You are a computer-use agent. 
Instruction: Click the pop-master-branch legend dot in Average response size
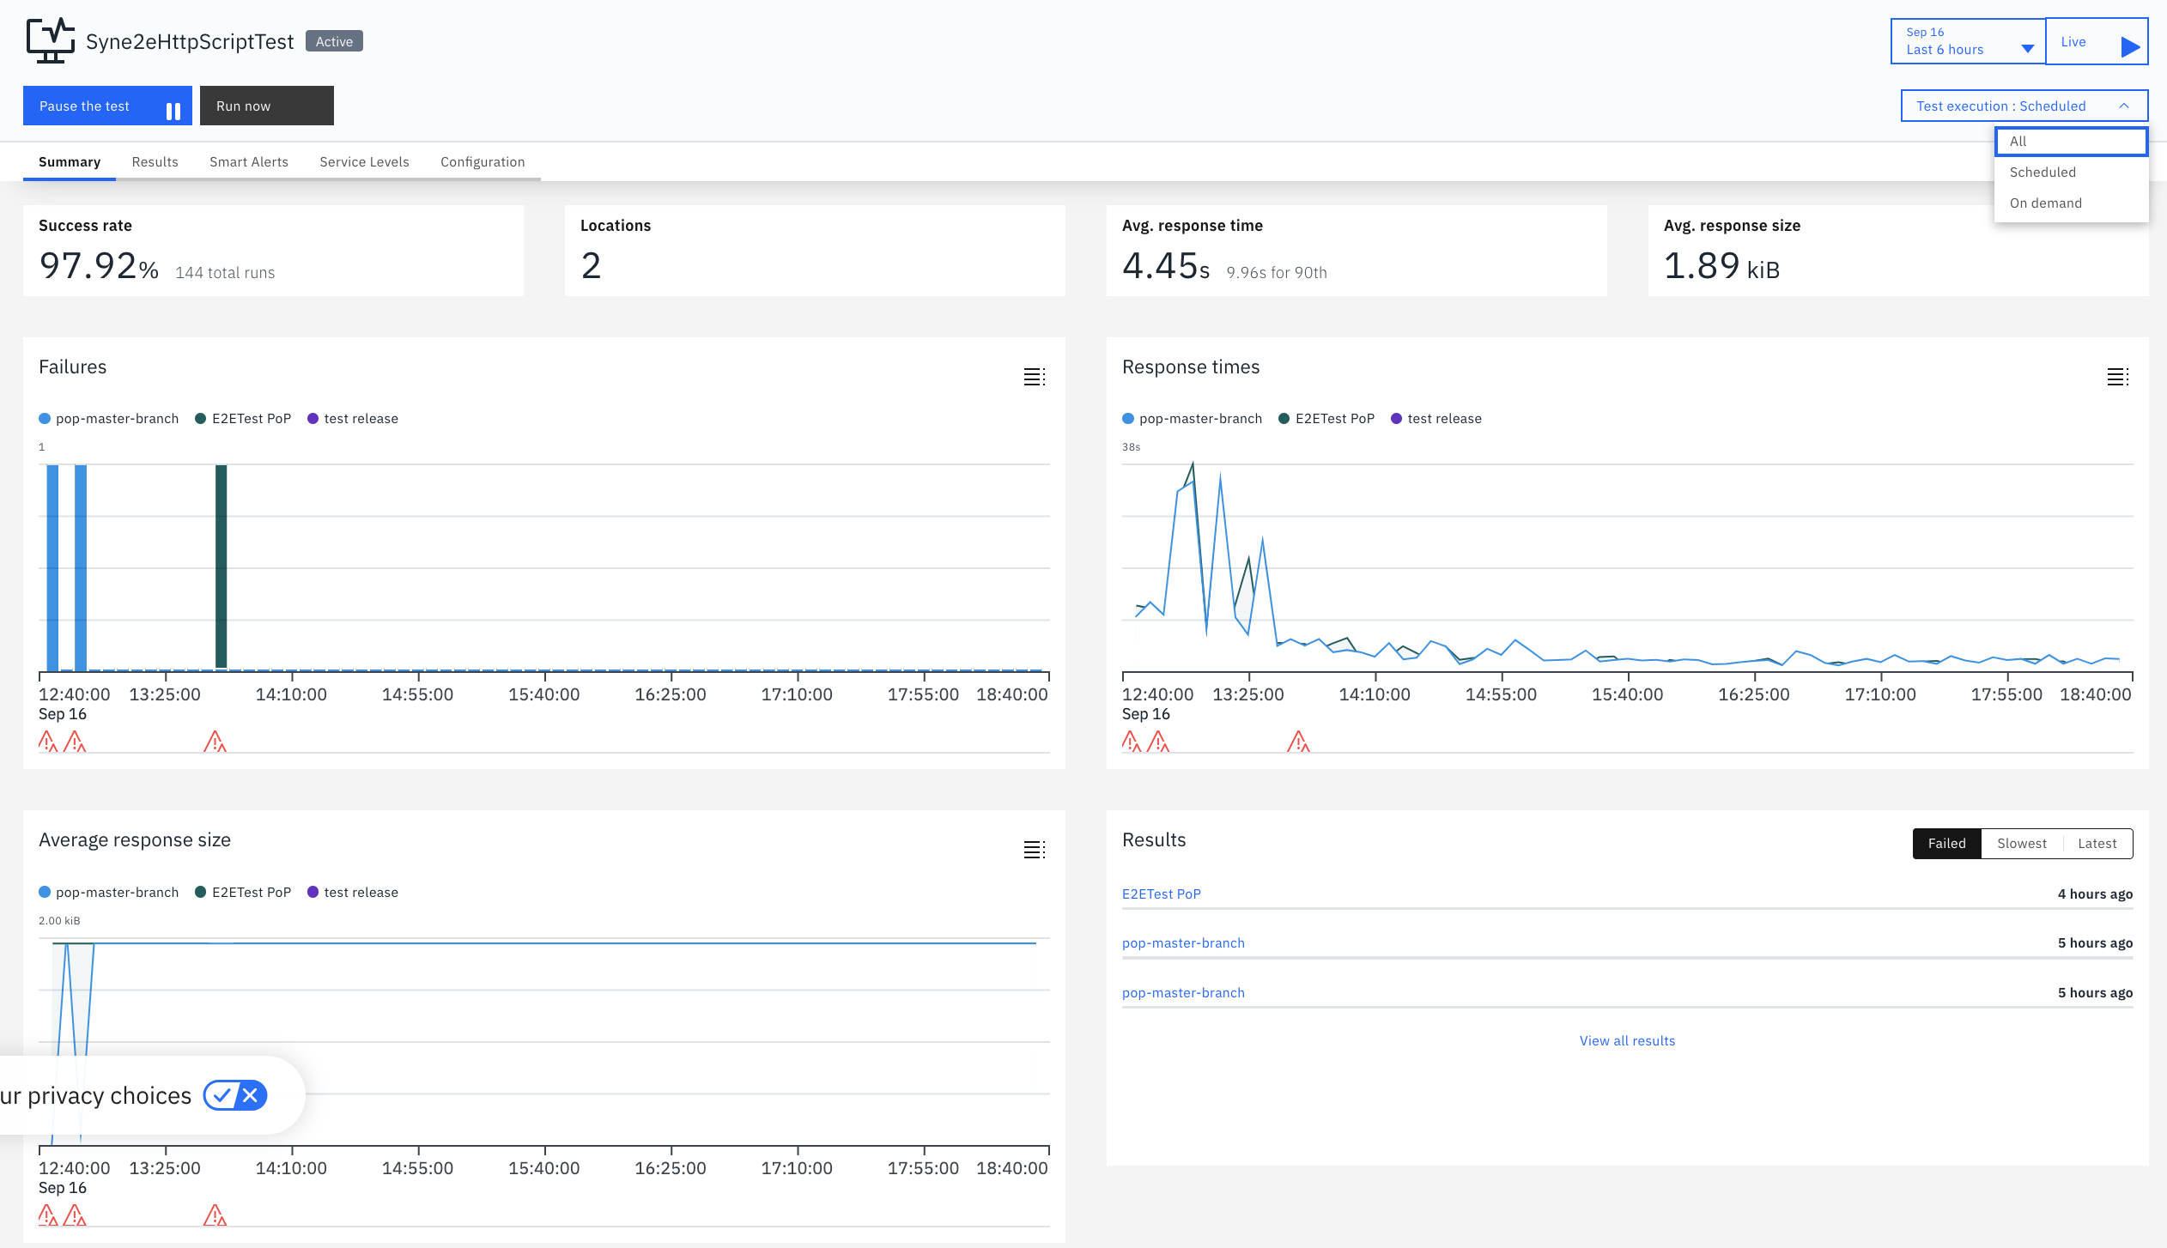[x=45, y=893]
